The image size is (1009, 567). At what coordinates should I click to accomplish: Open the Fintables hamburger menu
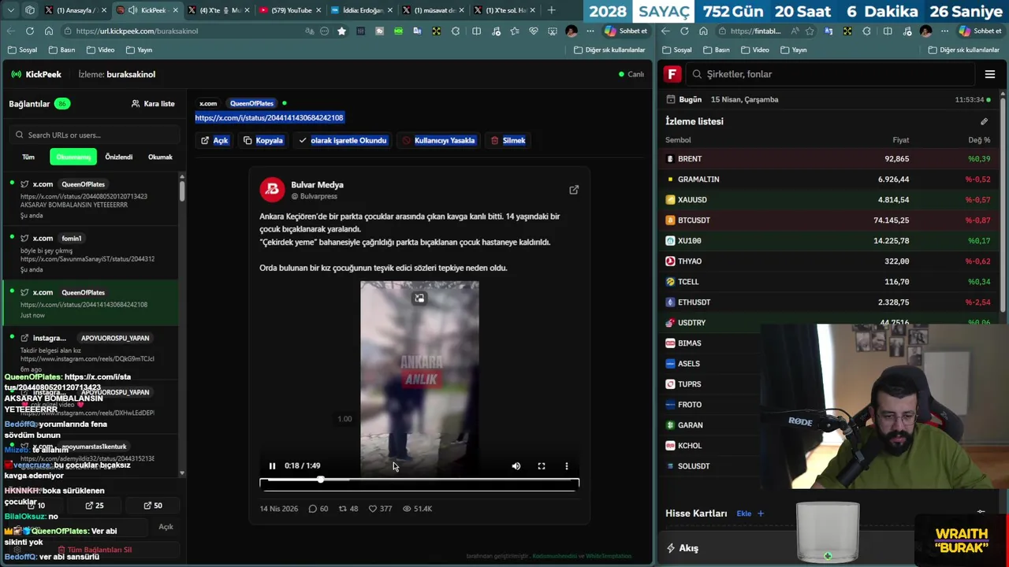coord(990,74)
